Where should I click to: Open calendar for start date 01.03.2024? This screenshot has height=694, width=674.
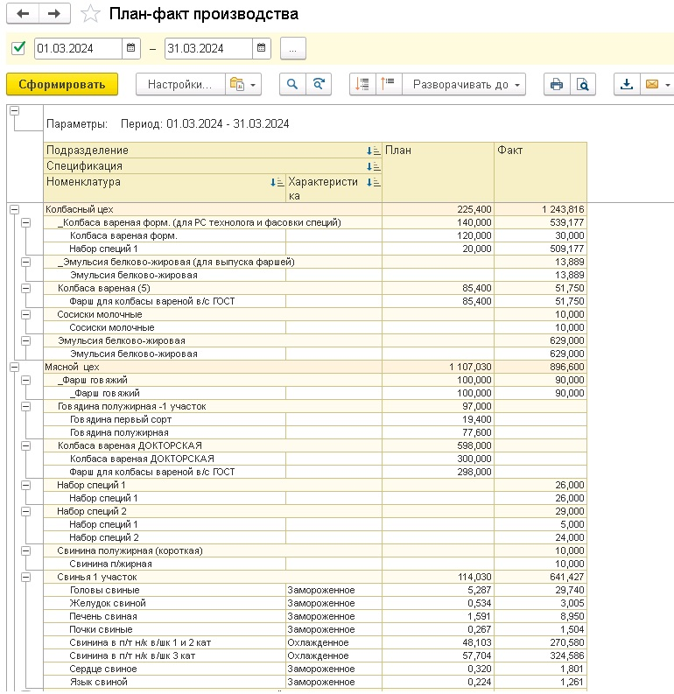(x=130, y=48)
